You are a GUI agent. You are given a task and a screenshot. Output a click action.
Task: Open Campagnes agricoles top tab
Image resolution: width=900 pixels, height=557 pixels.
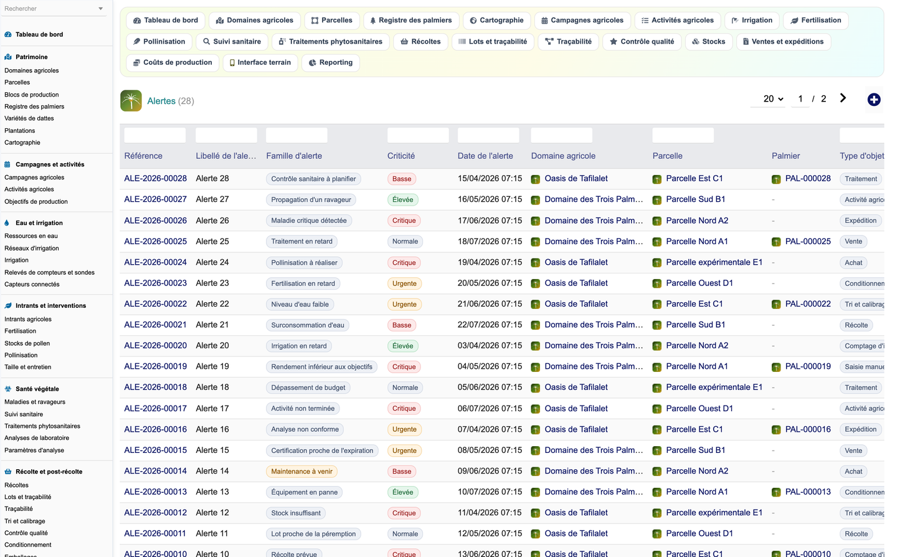(582, 21)
